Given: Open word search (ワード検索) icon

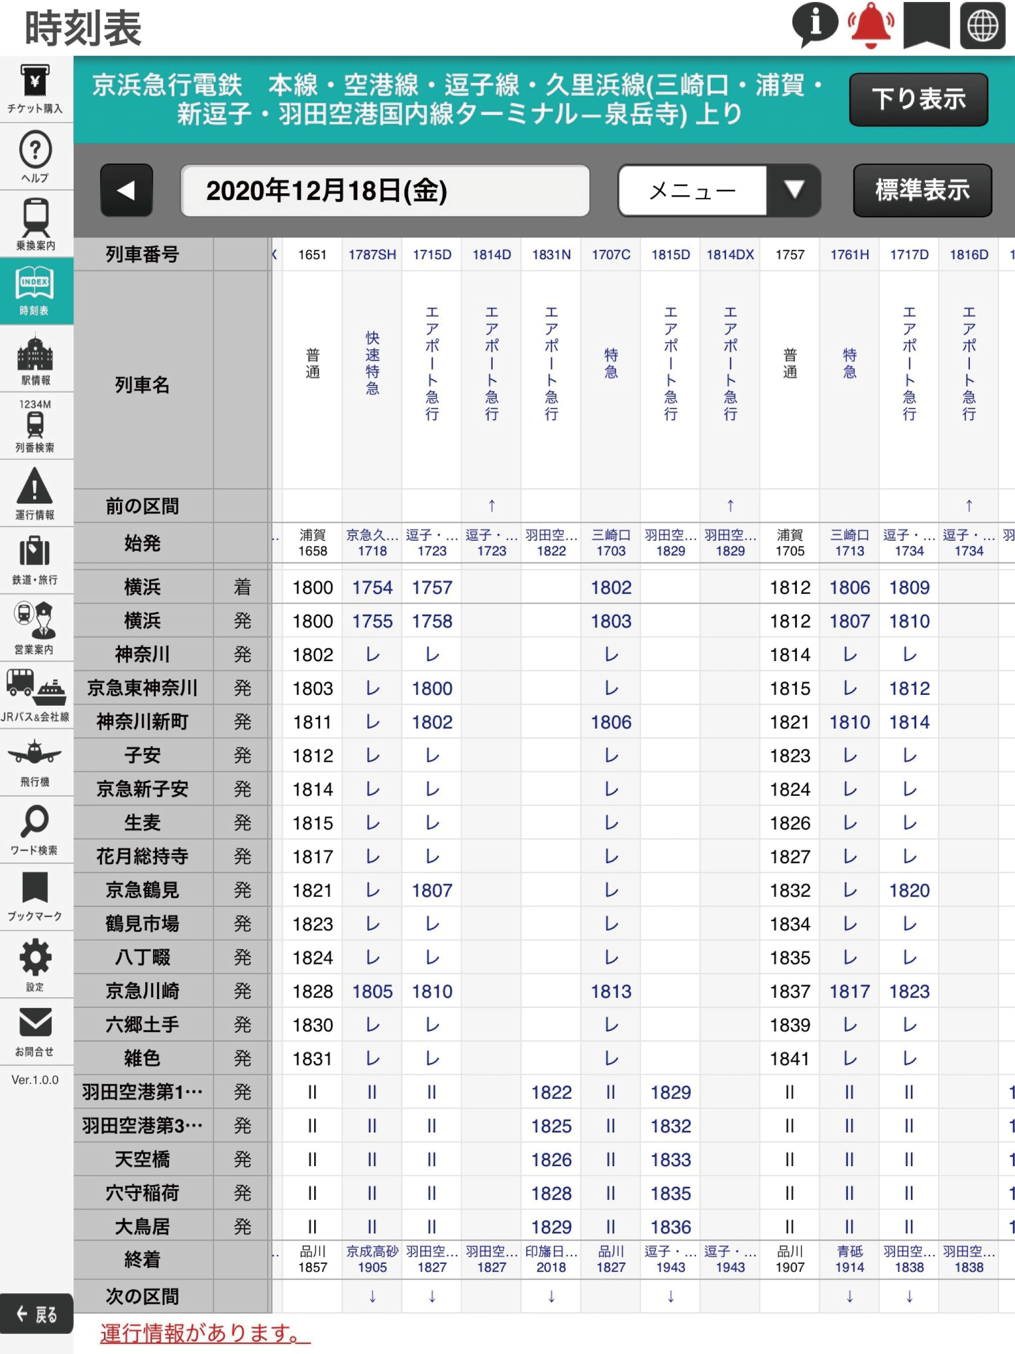Looking at the screenshot, I should pos(36,830).
